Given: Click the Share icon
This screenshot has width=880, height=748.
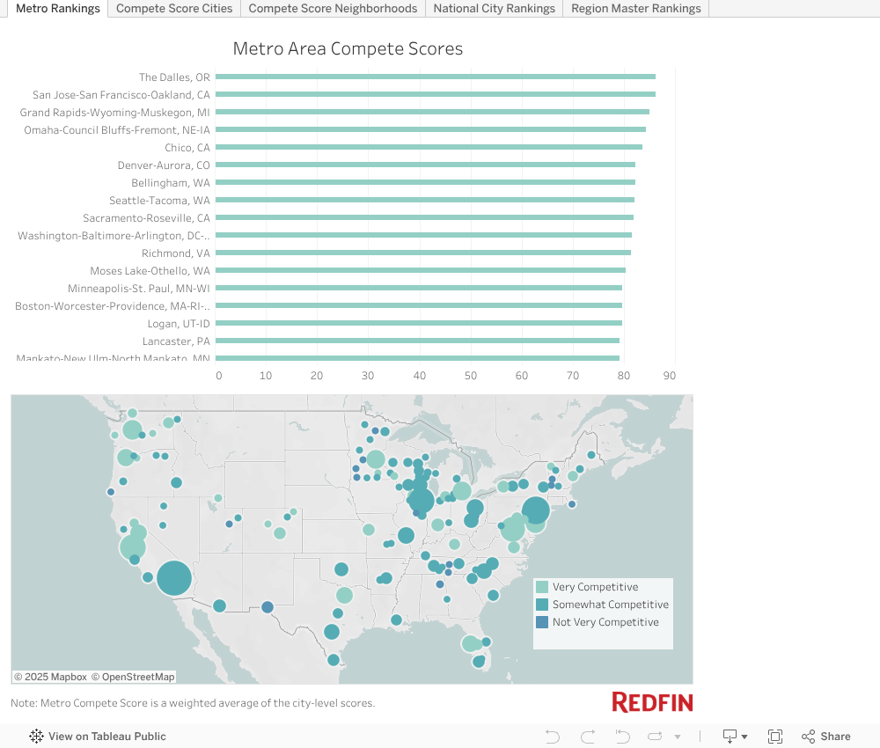Looking at the screenshot, I should pos(825,737).
